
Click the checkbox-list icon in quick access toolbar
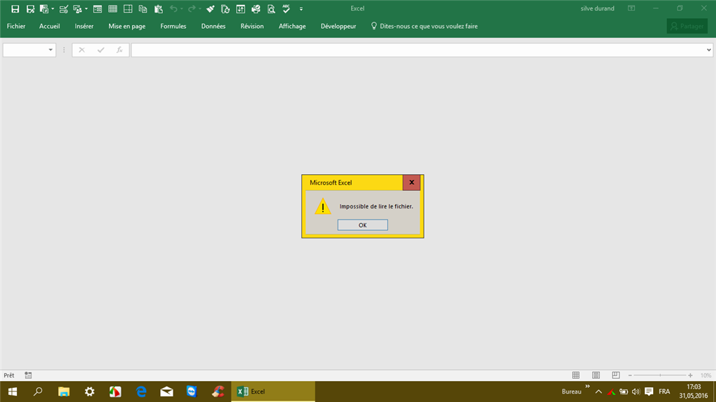pos(64,8)
